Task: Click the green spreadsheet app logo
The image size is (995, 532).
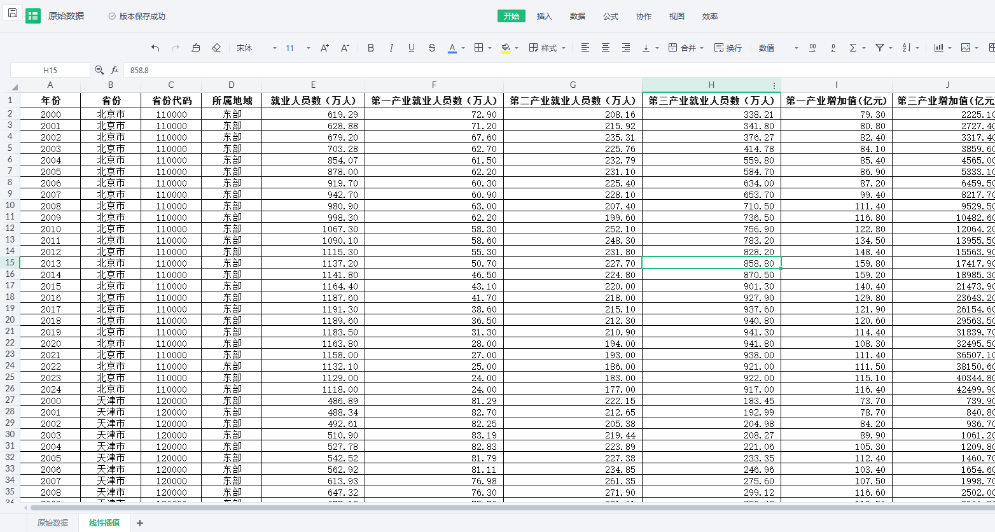Action: coord(33,16)
